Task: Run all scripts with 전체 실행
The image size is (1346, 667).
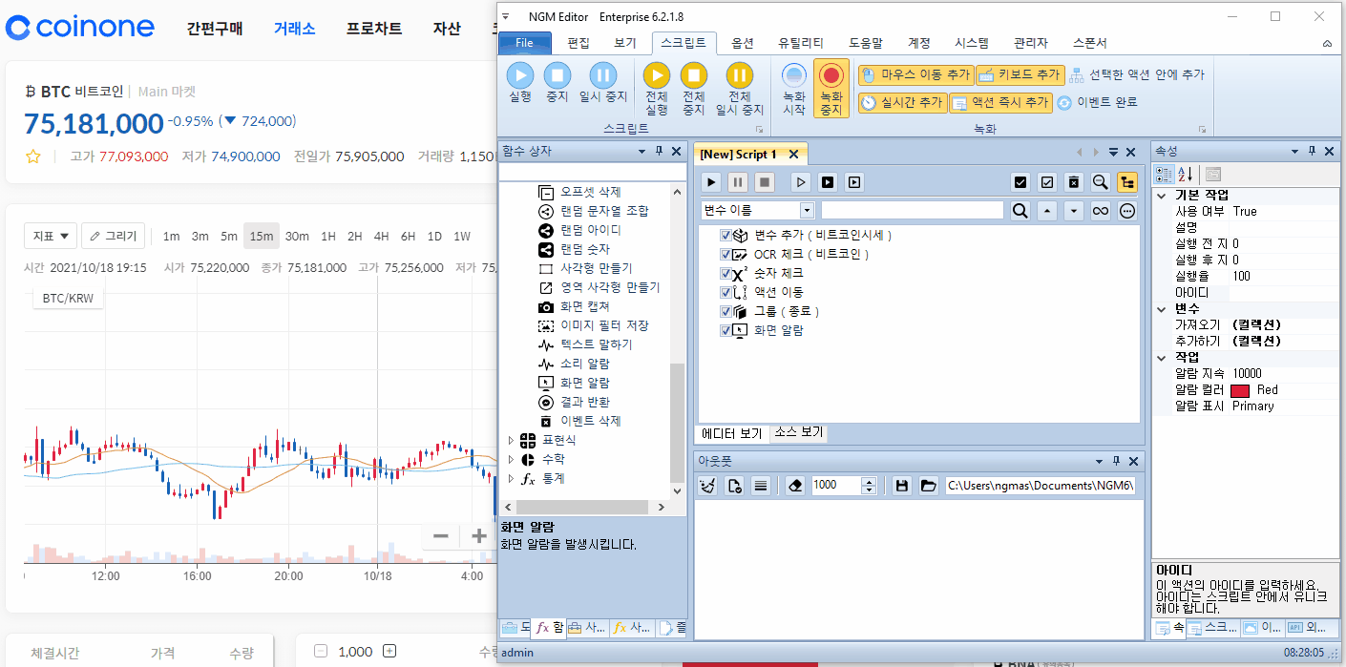Action: click(657, 89)
